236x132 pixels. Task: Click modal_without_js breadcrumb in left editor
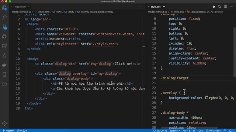click(x=21, y=12)
